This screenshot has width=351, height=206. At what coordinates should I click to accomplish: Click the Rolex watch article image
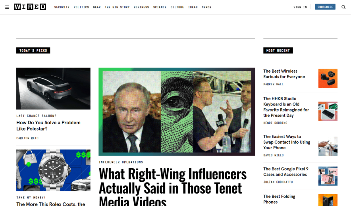[x=53, y=170]
